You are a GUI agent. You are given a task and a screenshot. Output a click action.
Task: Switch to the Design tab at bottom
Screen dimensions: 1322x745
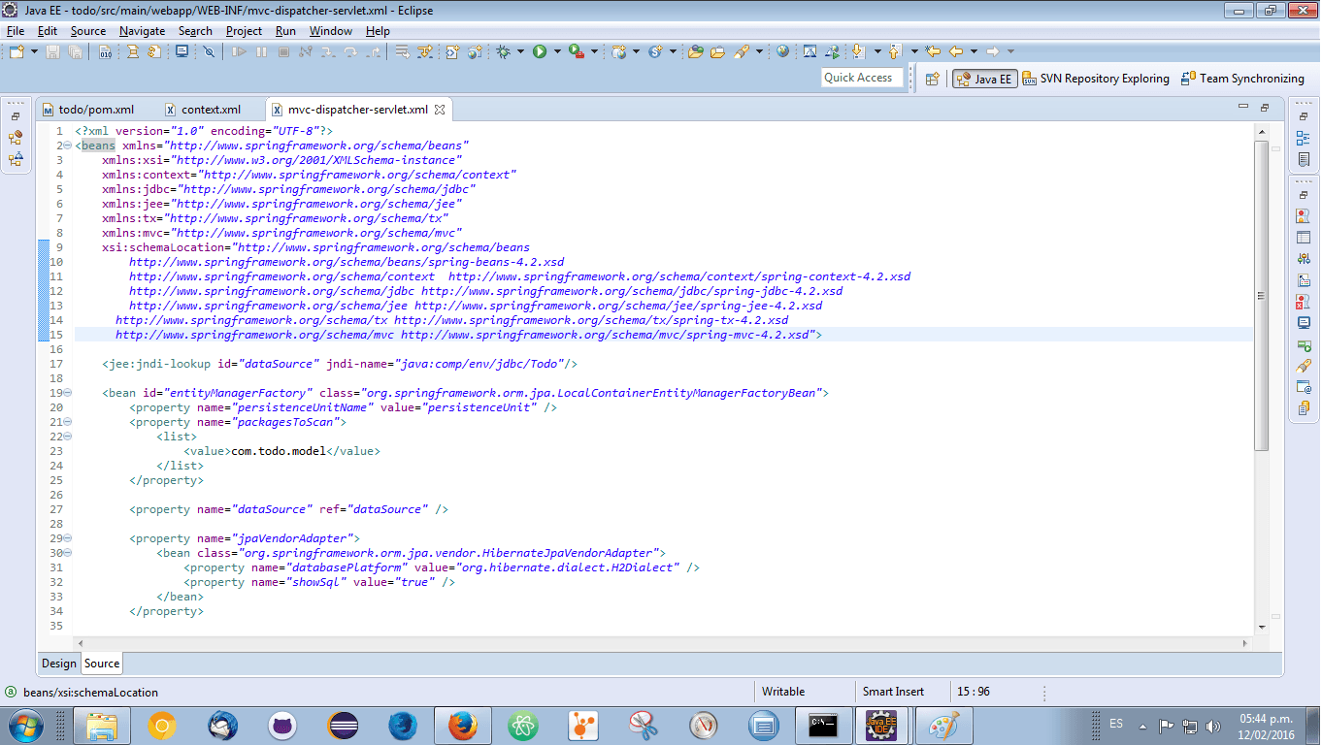[x=58, y=664]
